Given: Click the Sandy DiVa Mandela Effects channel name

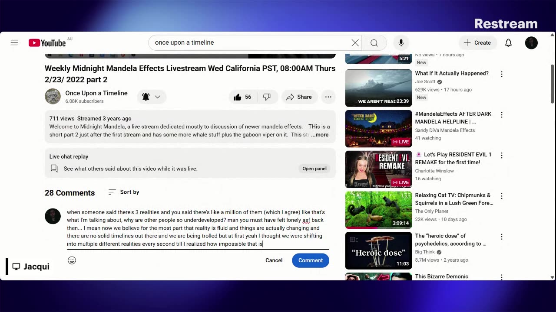Looking at the screenshot, I should 445,130.
